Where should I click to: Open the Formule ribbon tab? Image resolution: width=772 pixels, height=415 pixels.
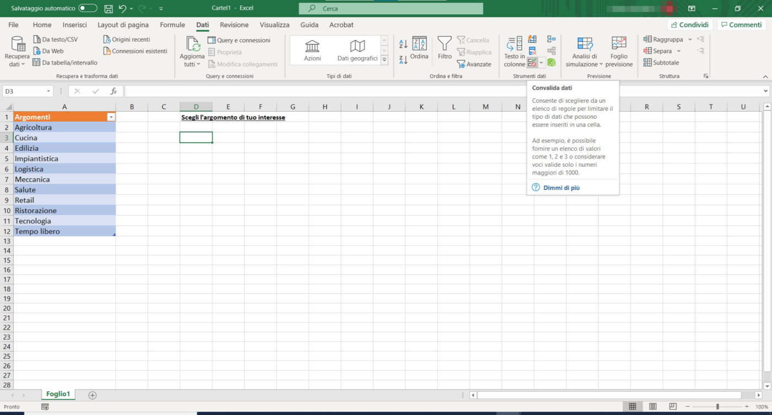click(x=172, y=25)
